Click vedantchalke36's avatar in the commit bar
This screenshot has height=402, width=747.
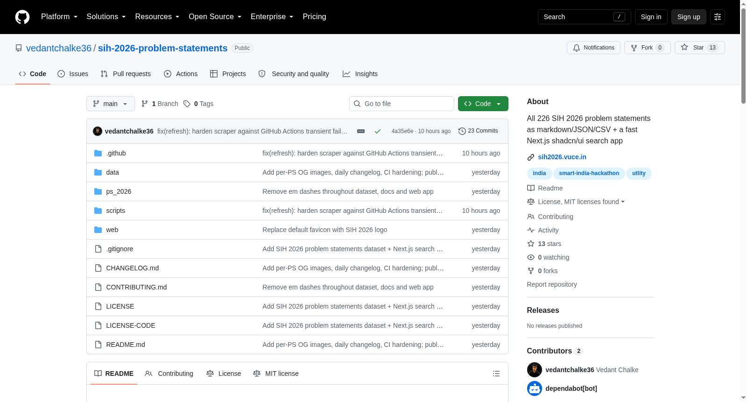coord(98,131)
